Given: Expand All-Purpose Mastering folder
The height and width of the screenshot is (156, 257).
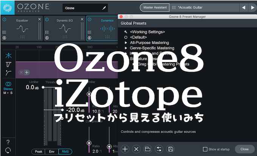Looking at the screenshot, I should point(126,43).
